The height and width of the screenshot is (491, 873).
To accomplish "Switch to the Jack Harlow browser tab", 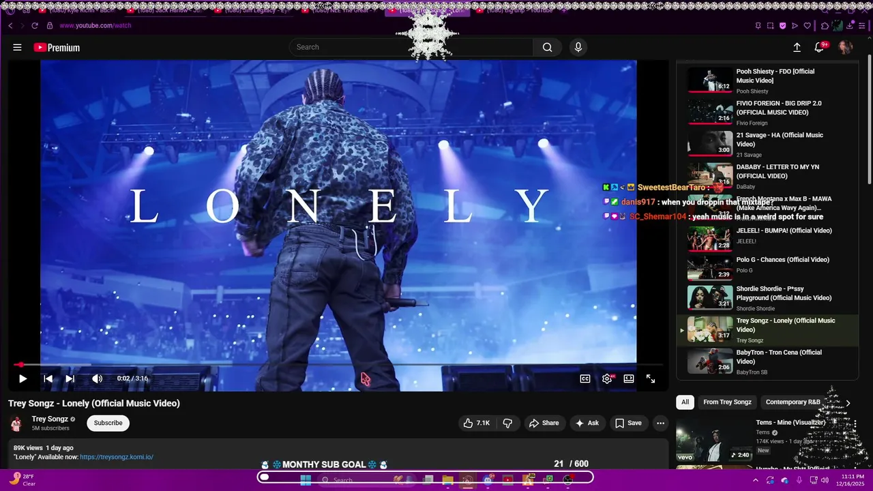I will coord(166,10).
